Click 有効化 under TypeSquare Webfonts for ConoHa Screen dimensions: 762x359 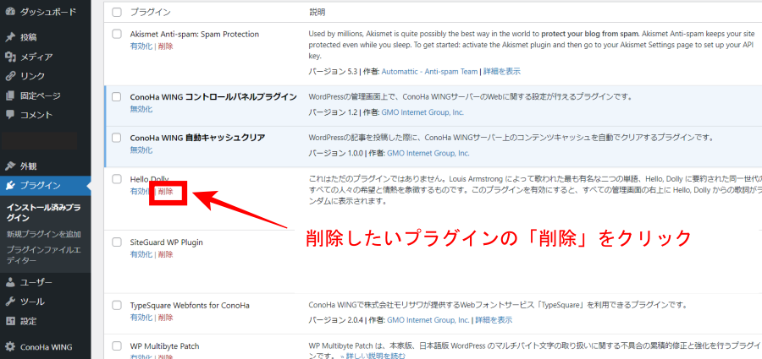[x=141, y=318]
